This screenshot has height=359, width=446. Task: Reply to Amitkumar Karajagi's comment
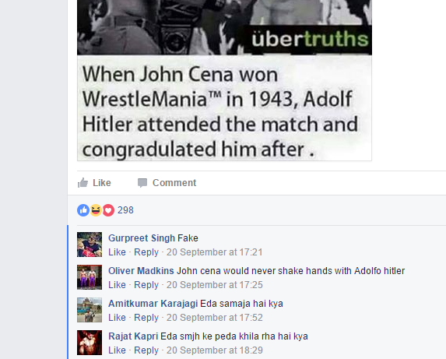pos(146,318)
